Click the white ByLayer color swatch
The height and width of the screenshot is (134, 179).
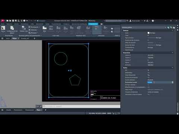tap(148, 33)
